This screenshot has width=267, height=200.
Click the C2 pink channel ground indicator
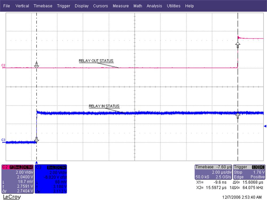(x=3, y=65)
